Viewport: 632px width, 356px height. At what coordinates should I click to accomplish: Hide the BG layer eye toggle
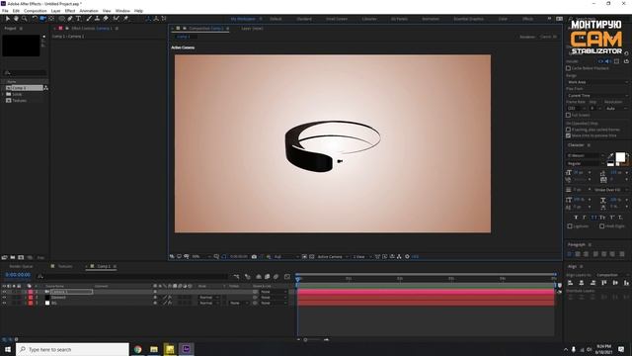pos(4,303)
